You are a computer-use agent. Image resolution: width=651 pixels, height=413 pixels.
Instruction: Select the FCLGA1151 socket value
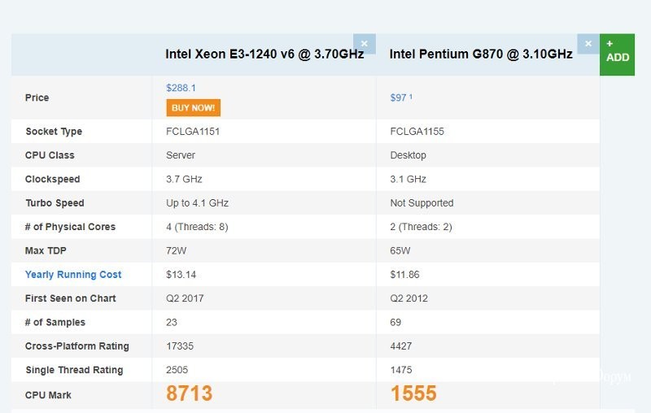pyautogui.click(x=193, y=132)
